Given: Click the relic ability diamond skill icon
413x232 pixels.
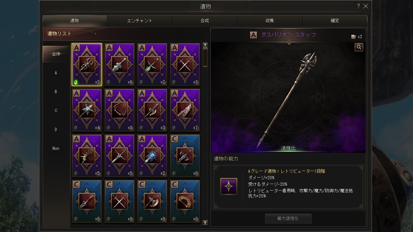Looking at the screenshot, I should [229, 186].
